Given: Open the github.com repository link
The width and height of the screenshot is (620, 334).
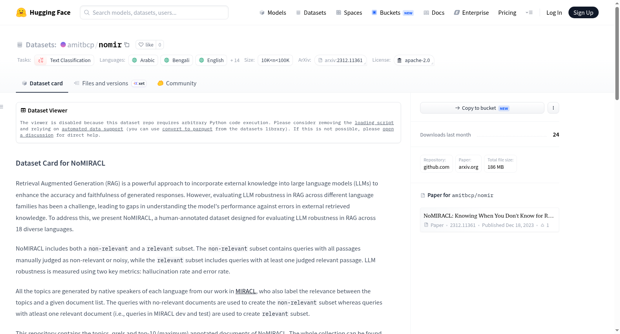Looking at the screenshot, I should [x=436, y=163].
